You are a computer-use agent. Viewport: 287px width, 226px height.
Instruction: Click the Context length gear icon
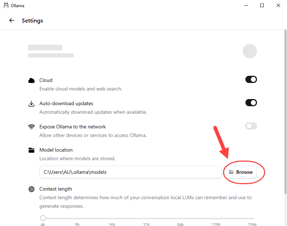tap(31, 189)
